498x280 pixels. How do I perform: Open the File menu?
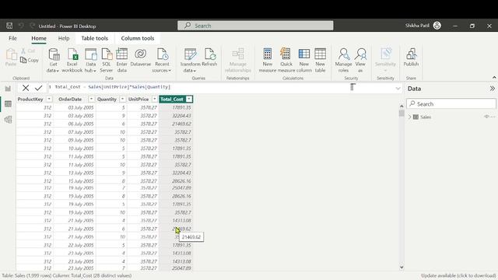pyautogui.click(x=12, y=38)
